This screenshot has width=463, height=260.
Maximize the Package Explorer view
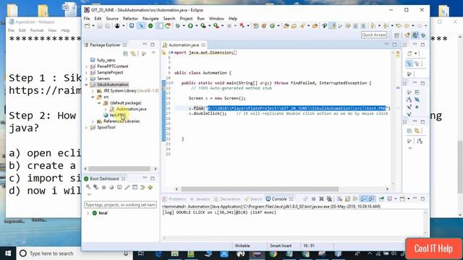(x=153, y=45)
